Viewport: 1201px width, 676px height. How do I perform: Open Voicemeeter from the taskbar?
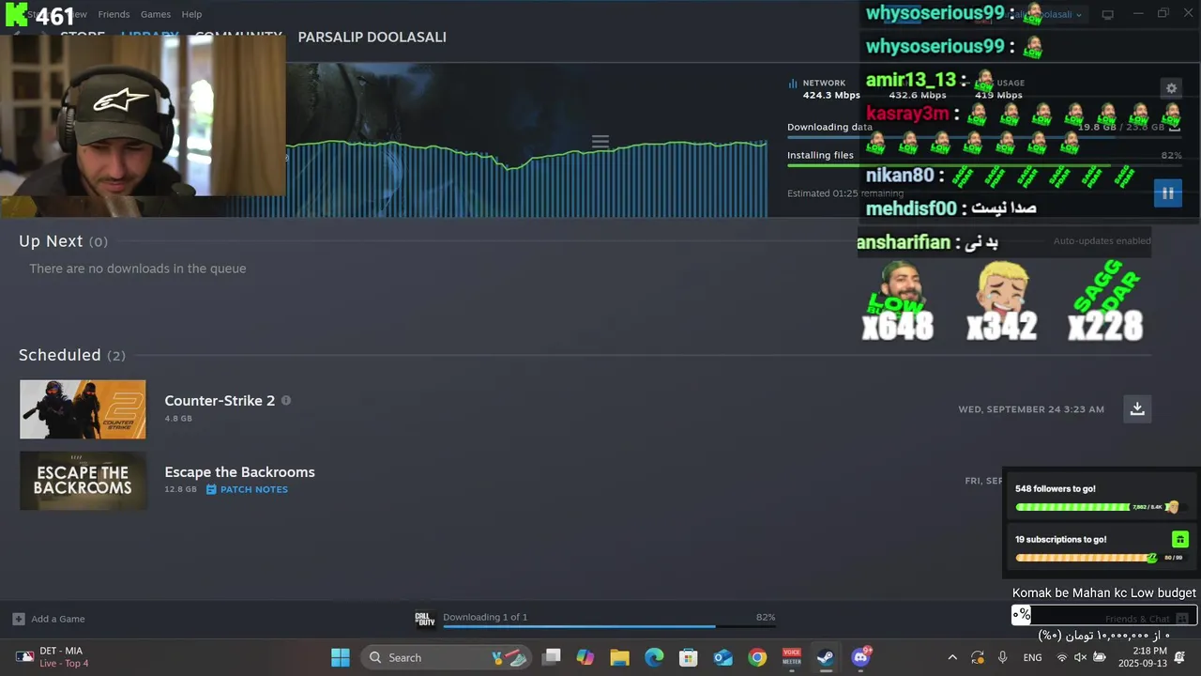[x=792, y=657]
